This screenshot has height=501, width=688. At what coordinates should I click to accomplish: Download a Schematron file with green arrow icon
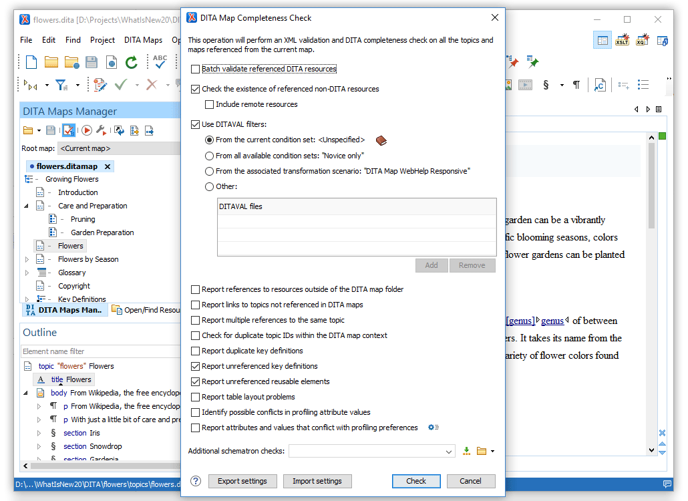click(x=466, y=451)
